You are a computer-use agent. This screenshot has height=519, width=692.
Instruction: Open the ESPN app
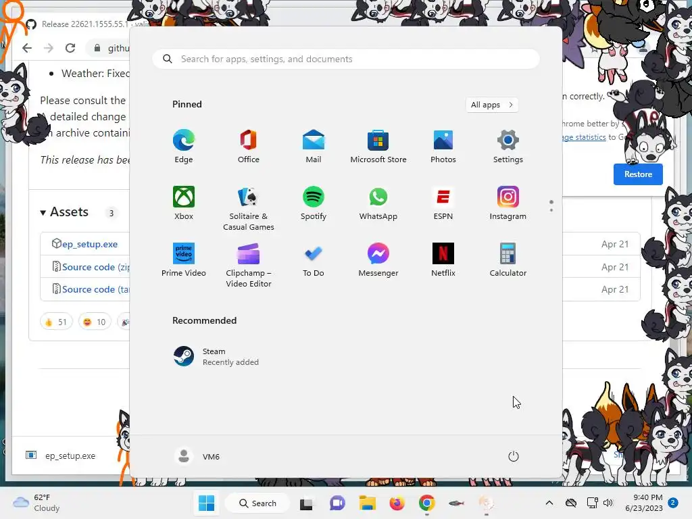443,203
